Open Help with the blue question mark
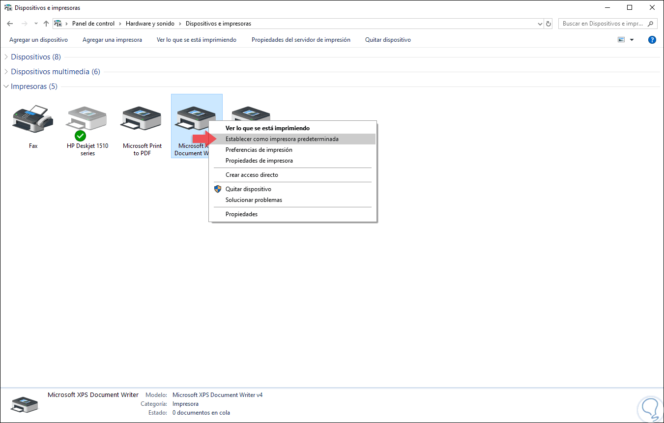Viewport: 664px width, 423px height. (x=652, y=40)
